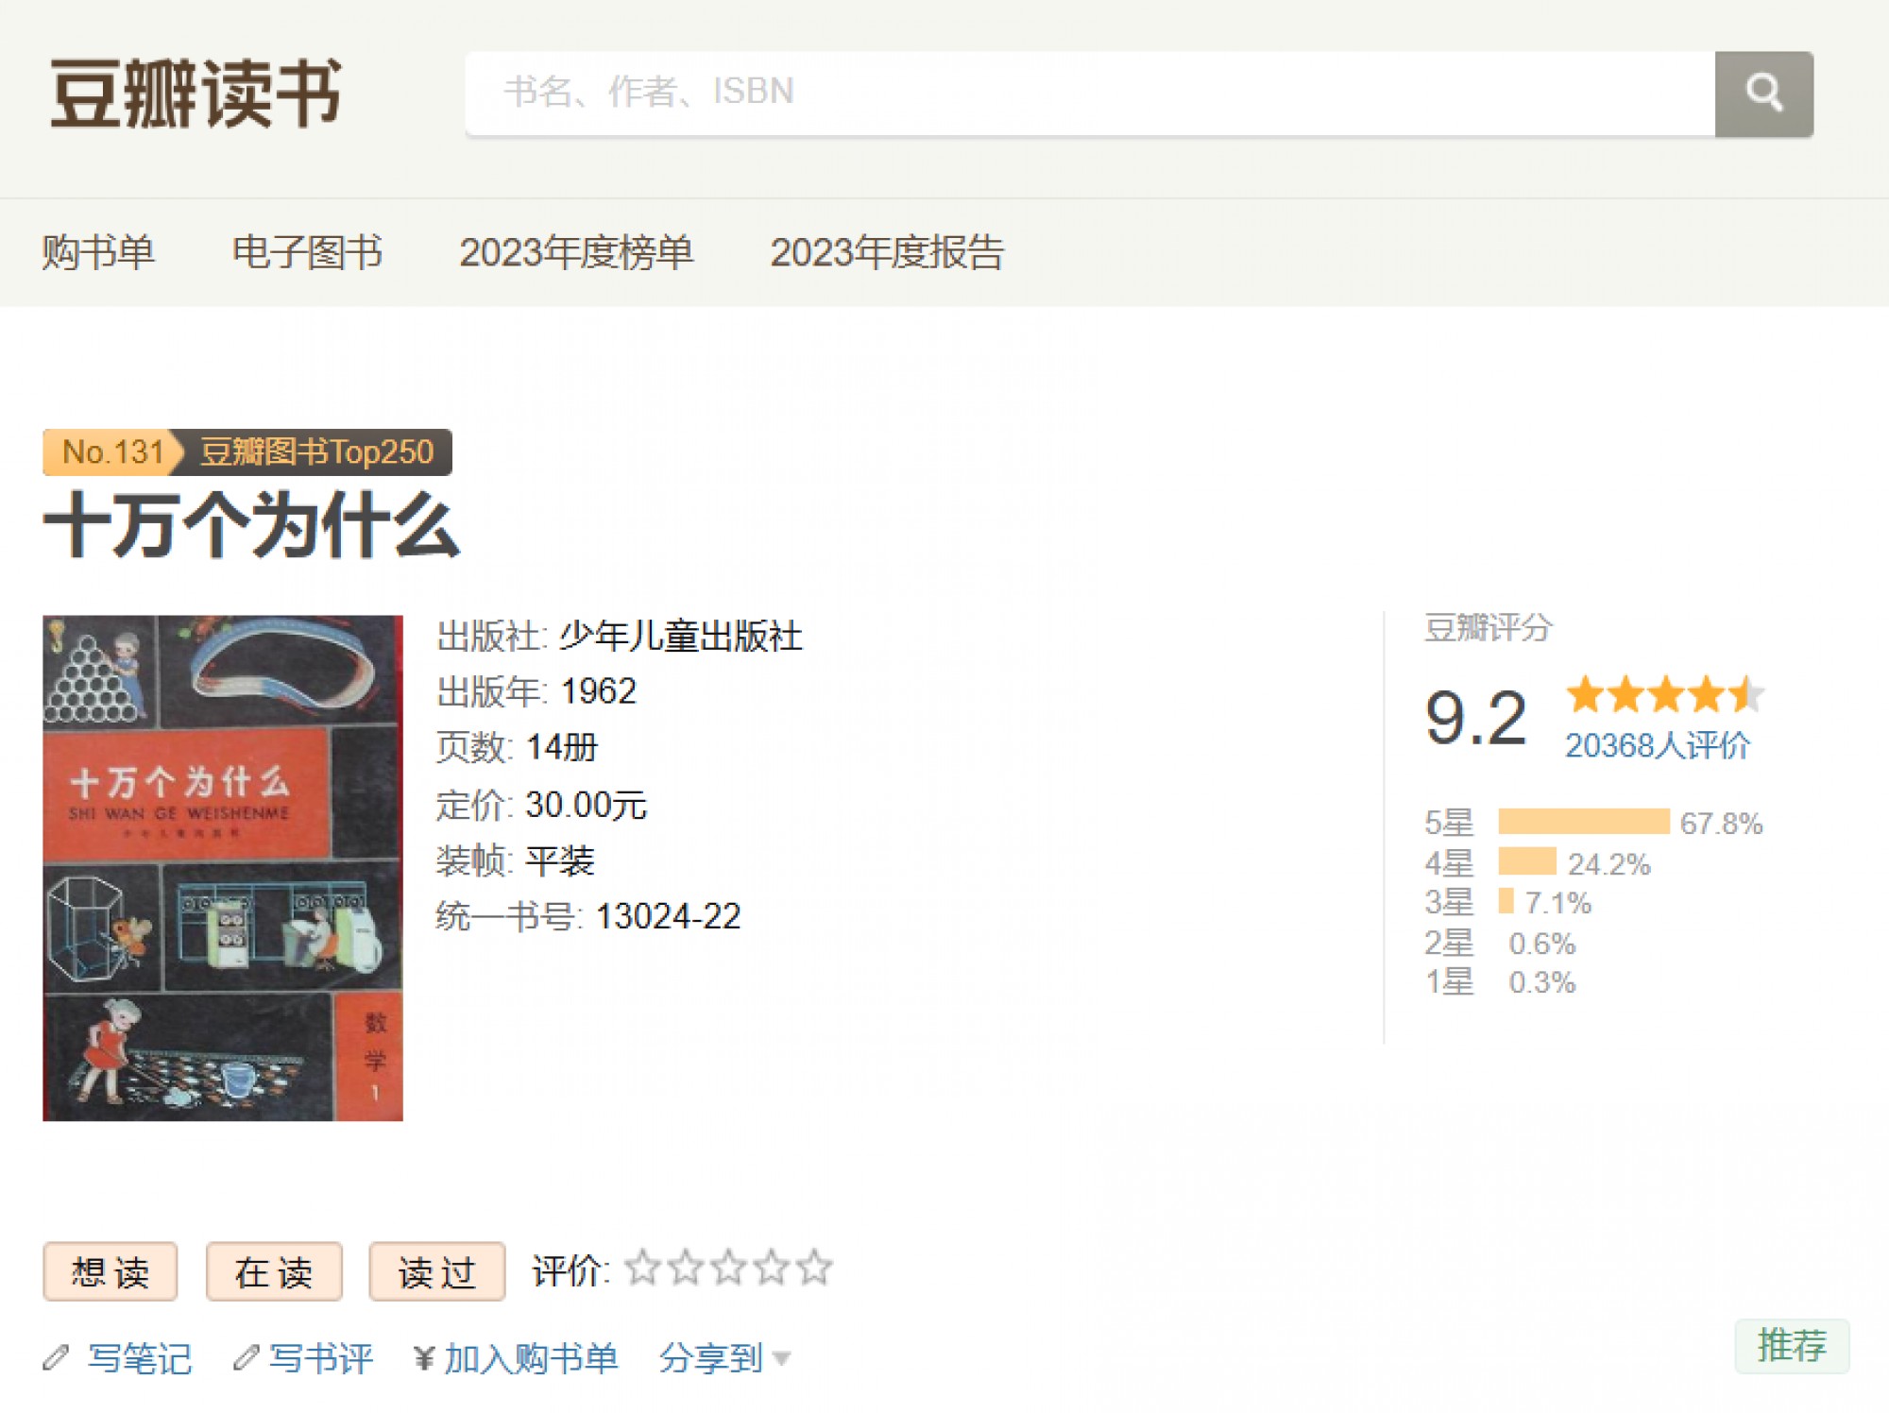1889x1413 pixels.
Task: Mark book as 想读
Action: pos(111,1271)
